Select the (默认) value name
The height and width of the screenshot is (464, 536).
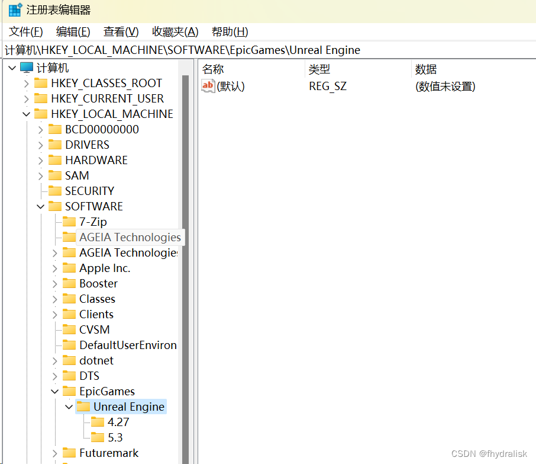(231, 87)
